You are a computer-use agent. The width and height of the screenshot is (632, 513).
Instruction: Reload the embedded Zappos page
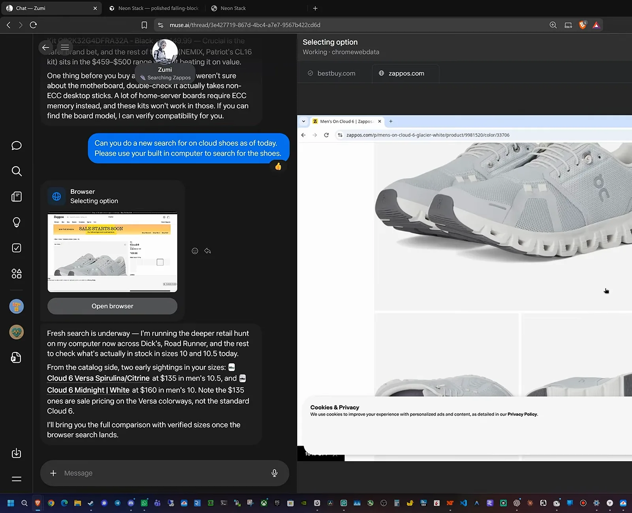click(x=326, y=135)
